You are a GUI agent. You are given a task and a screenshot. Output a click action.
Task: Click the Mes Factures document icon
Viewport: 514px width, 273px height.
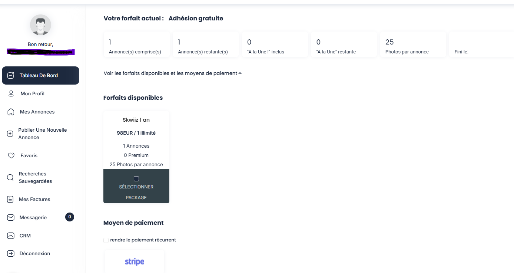click(10, 200)
